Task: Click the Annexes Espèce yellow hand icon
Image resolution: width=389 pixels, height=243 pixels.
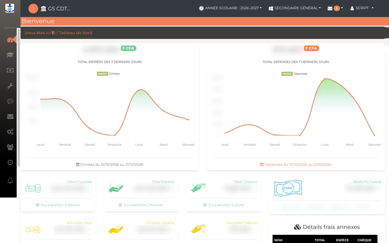Action: pos(116,229)
